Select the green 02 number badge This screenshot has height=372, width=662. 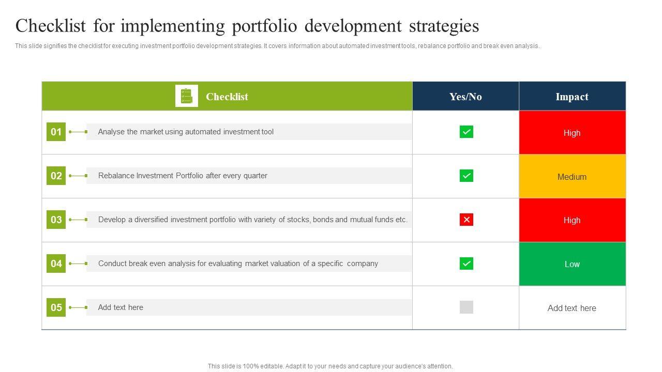56,176
